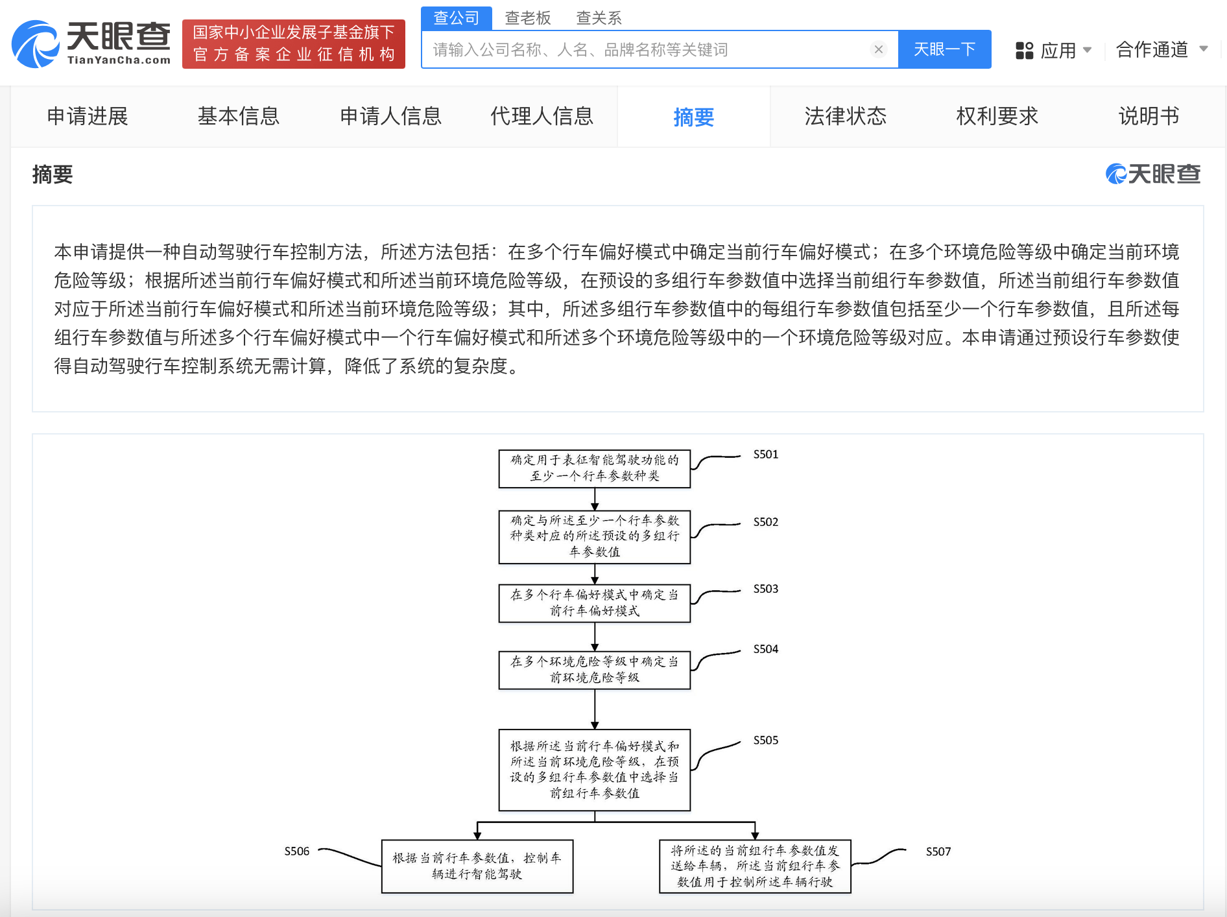Click the 天眼一下 search button

click(944, 49)
